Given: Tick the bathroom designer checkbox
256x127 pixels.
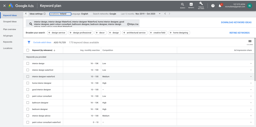Looking at the screenshot, I should [28, 103].
